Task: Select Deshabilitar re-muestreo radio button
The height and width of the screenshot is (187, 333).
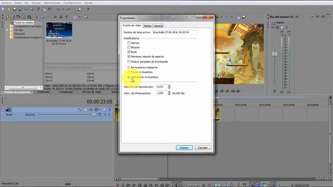Action: coord(129,77)
